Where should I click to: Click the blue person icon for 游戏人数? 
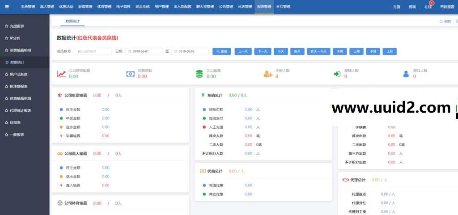pyautogui.click(x=406, y=74)
